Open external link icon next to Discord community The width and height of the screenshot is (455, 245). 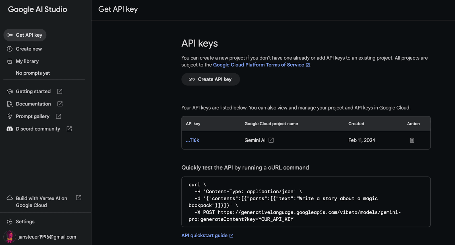pos(69,129)
